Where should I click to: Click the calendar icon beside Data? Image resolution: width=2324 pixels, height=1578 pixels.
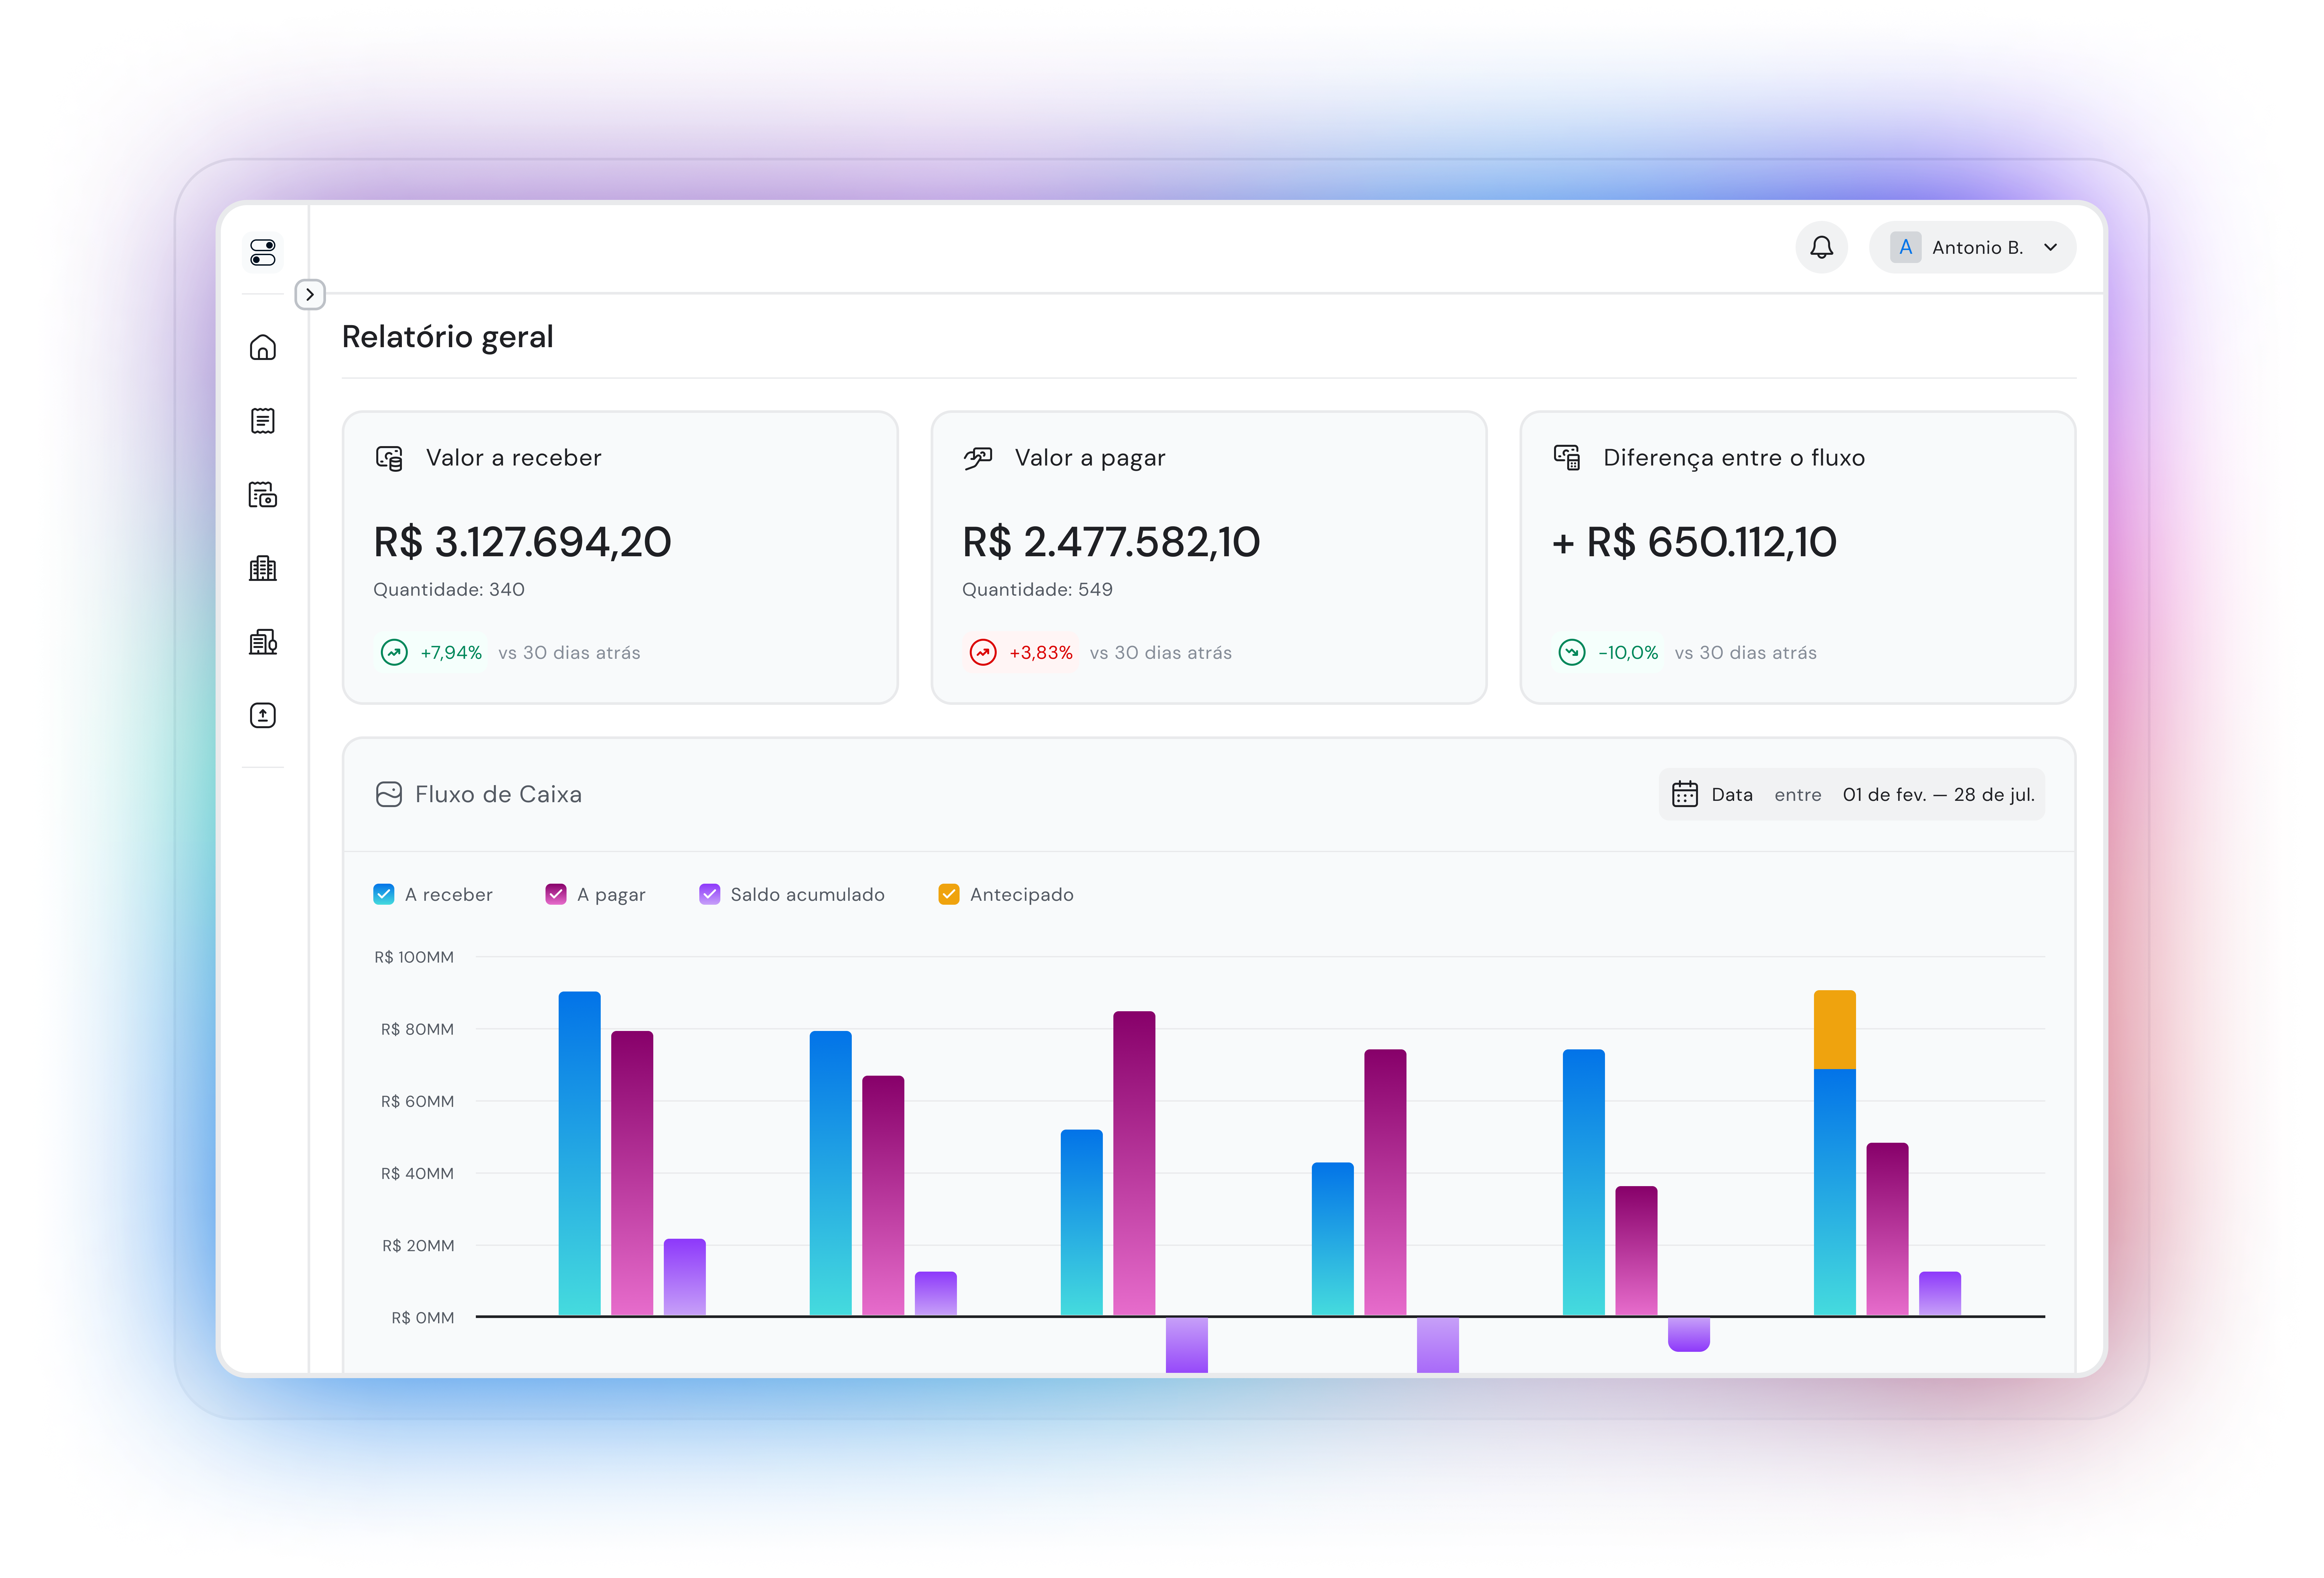[x=1685, y=795]
